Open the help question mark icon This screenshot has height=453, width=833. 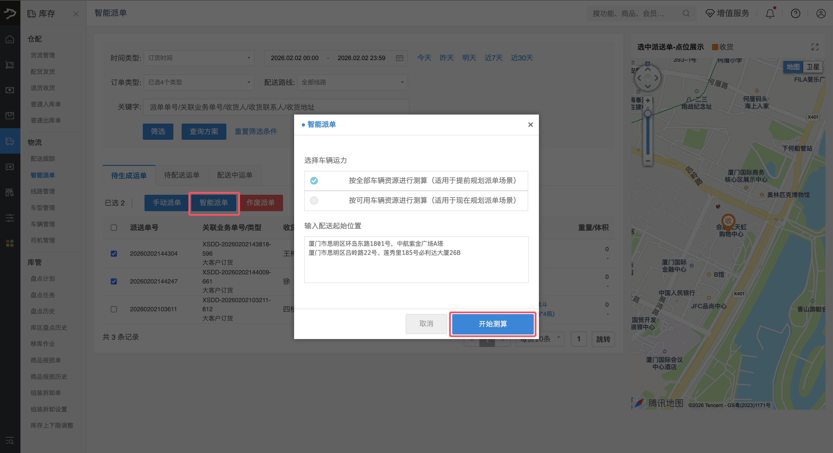pos(795,14)
